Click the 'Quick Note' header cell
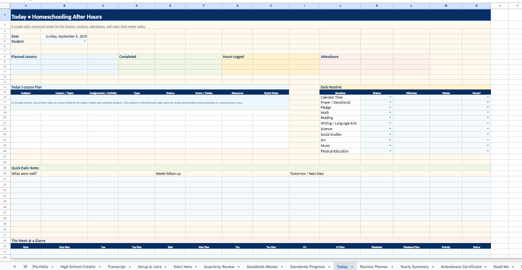Image resolution: width=522 pixels, height=270 pixels. (x=271, y=93)
